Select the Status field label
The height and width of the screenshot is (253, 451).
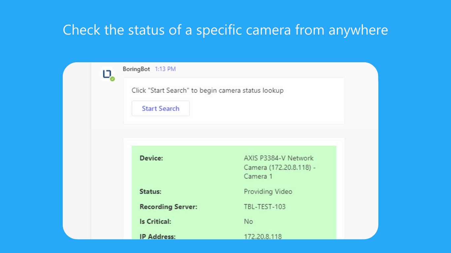tap(150, 191)
